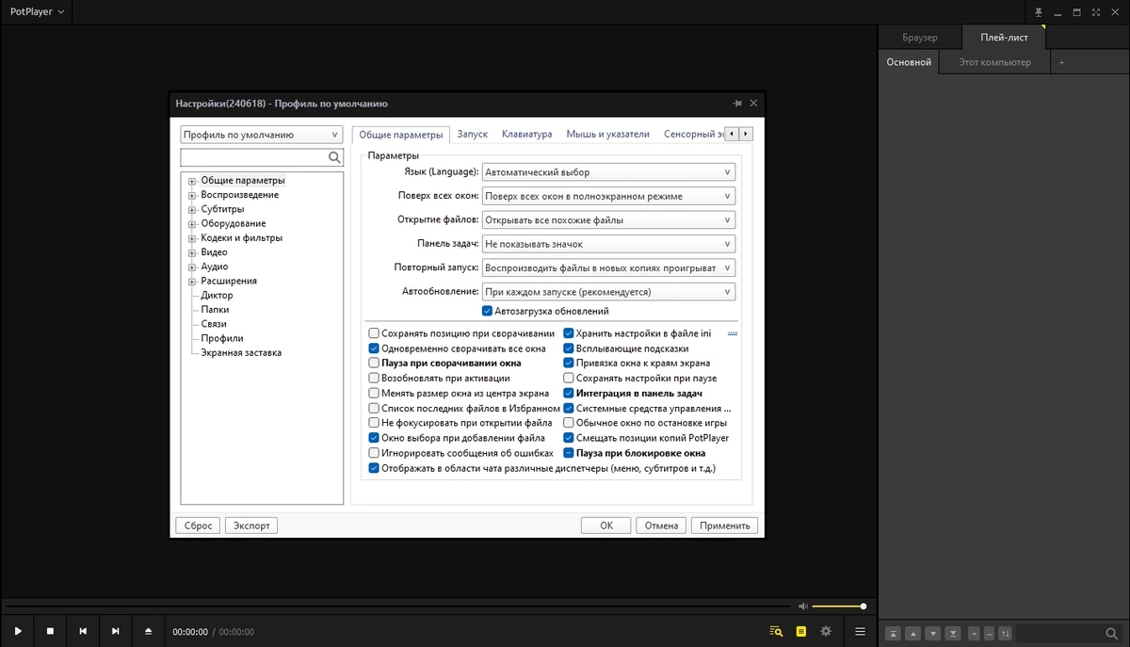Expand the "Субтитры" tree node
Image resolution: width=1130 pixels, height=647 pixels.
tap(192, 209)
